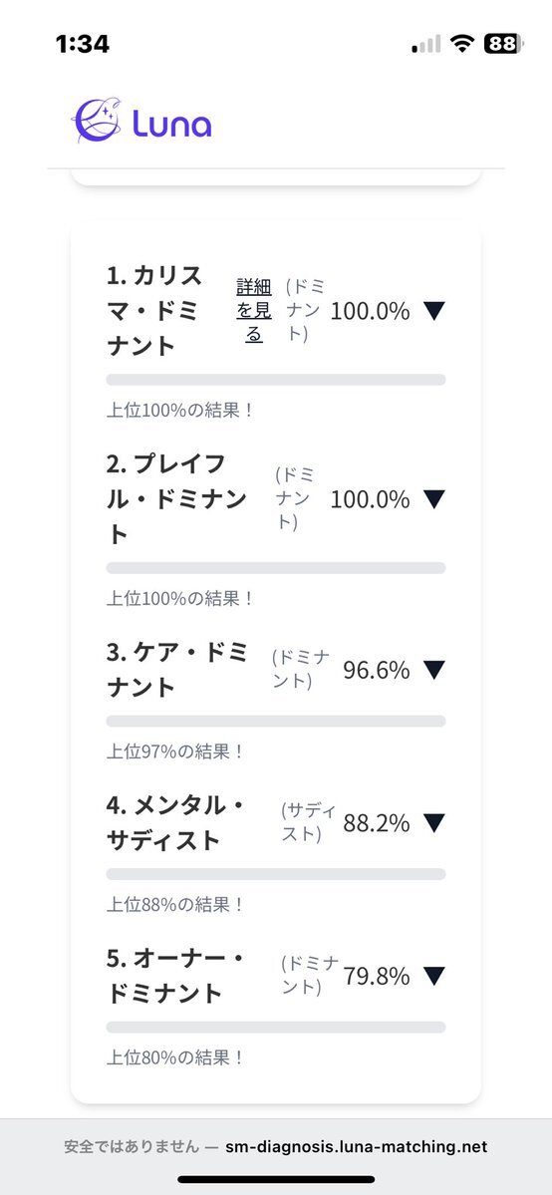This screenshot has height=1195, width=552.
Task: Tap the Wi-Fi status icon
Action: click(x=461, y=44)
